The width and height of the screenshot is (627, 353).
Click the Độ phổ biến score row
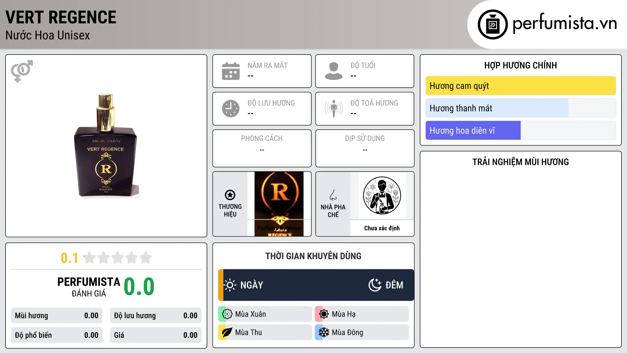57,335
